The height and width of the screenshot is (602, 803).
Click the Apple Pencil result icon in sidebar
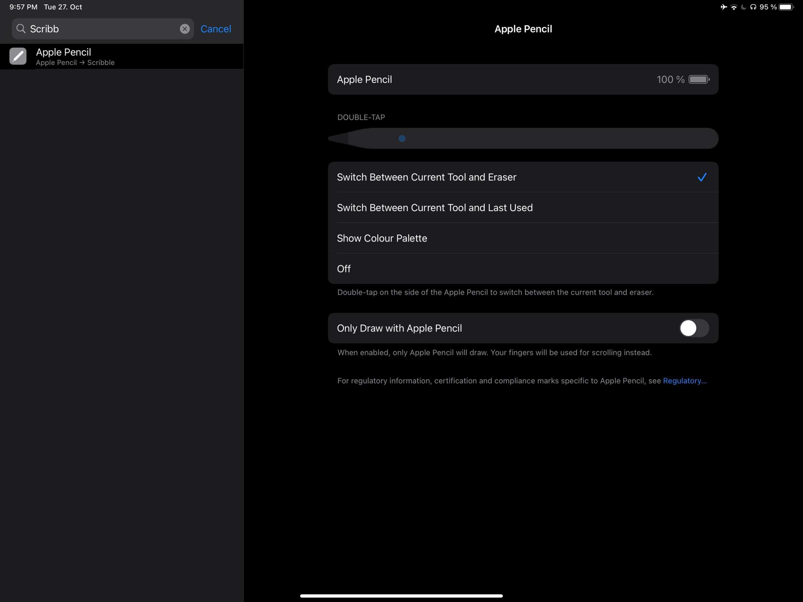click(x=18, y=56)
